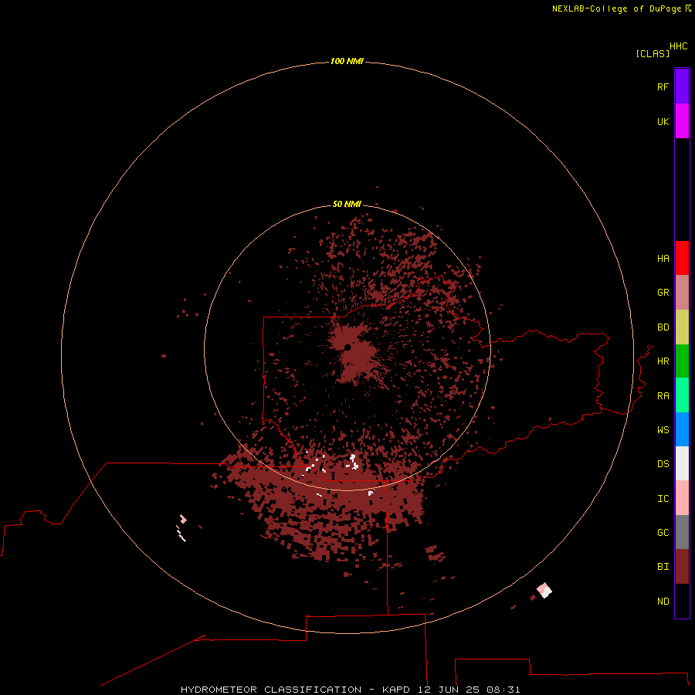
Task: Select the IC pink legend swatch
Action: [x=682, y=498]
